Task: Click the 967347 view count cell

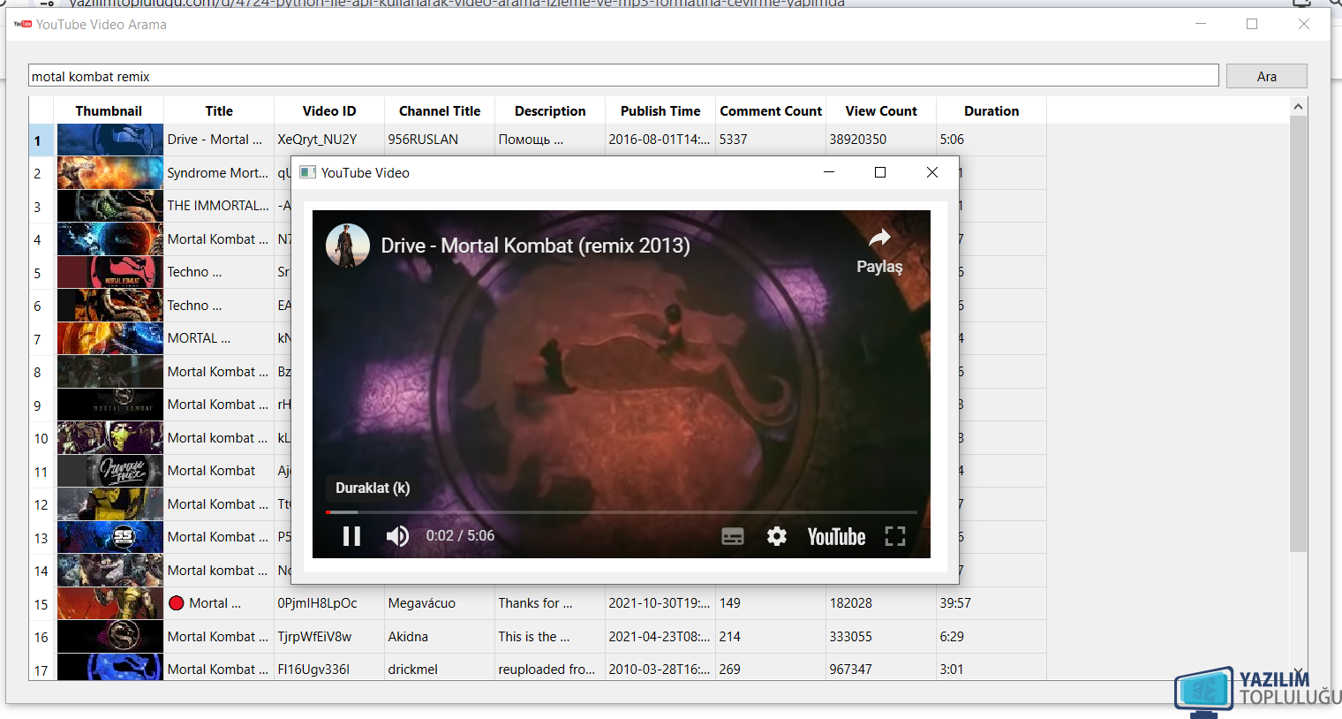Action: 881,668
